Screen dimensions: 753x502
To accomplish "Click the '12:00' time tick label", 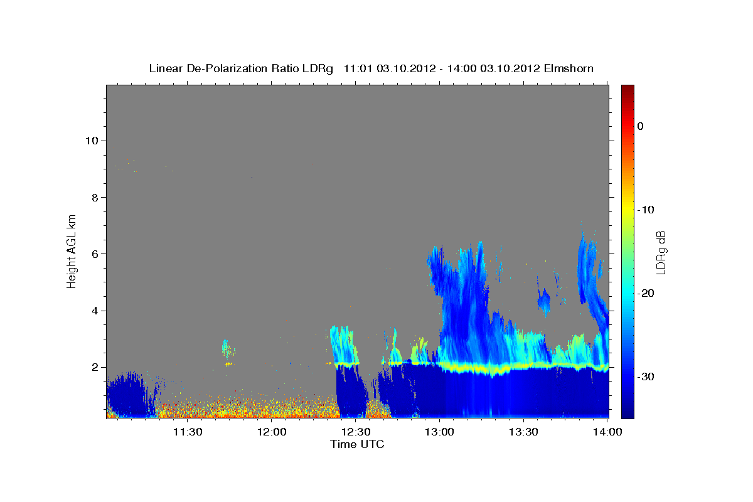I will [272, 432].
